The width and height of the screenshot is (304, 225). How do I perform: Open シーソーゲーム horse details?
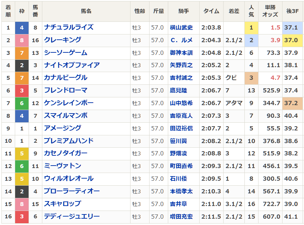click(x=66, y=53)
